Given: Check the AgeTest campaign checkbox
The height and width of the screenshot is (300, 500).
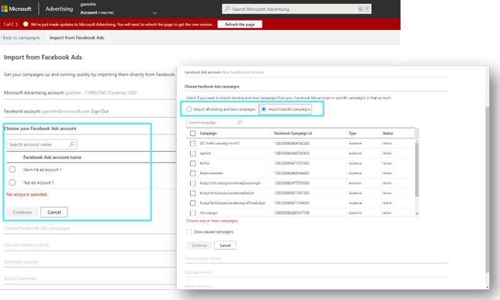Looking at the screenshot, I should [x=192, y=153].
